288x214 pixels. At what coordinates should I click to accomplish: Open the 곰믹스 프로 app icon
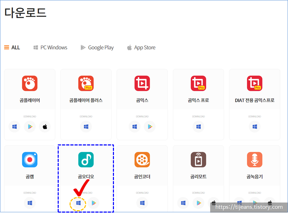198,84
